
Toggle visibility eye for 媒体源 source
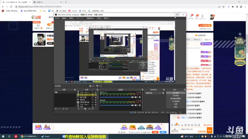(x=92, y=100)
